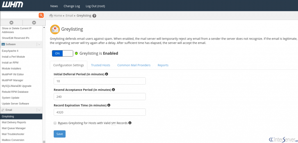Open Update Server Software
298x143 pixels.
(x=15, y=104)
